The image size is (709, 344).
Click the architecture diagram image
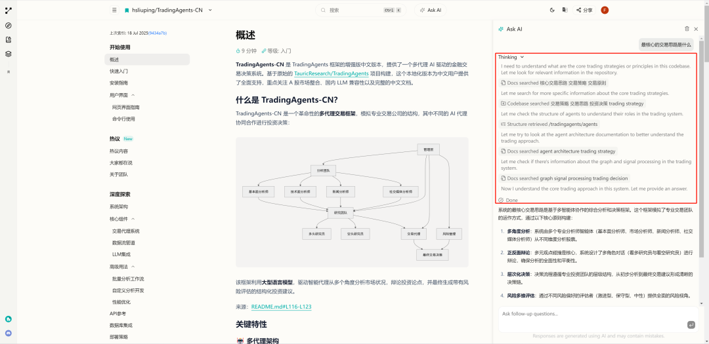[x=352, y=202]
